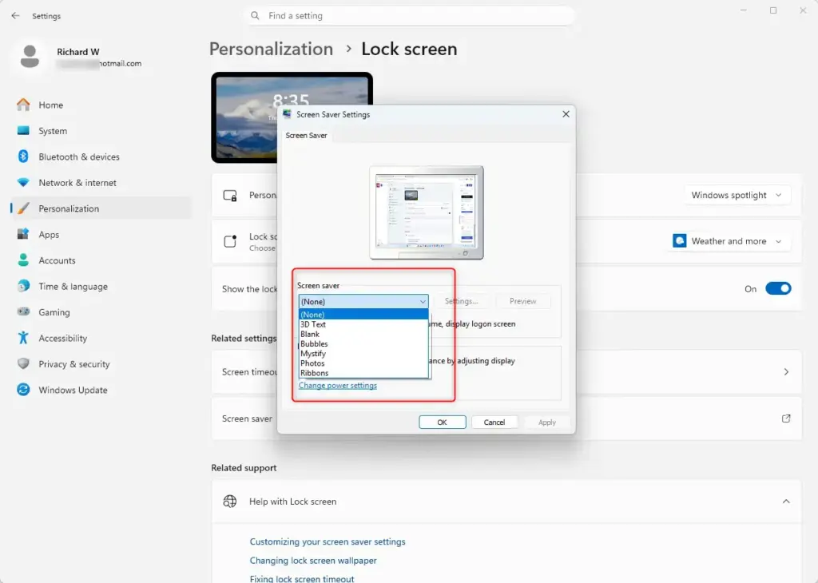Open the Weather and more dropdown
Image resolution: width=818 pixels, height=583 pixels.
click(x=729, y=241)
